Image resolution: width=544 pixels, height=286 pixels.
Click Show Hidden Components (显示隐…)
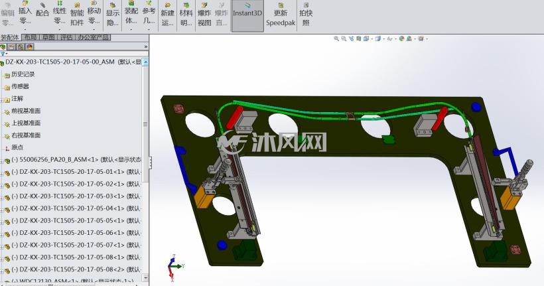(x=112, y=14)
